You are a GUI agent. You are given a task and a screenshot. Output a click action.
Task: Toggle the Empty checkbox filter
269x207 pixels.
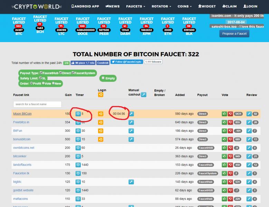coord(103,78)
